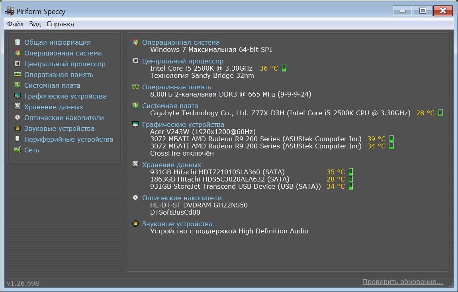The image size is (458, 292).
Task: Click Windows flag icon in main summary panel
Action: click(135, 42)
